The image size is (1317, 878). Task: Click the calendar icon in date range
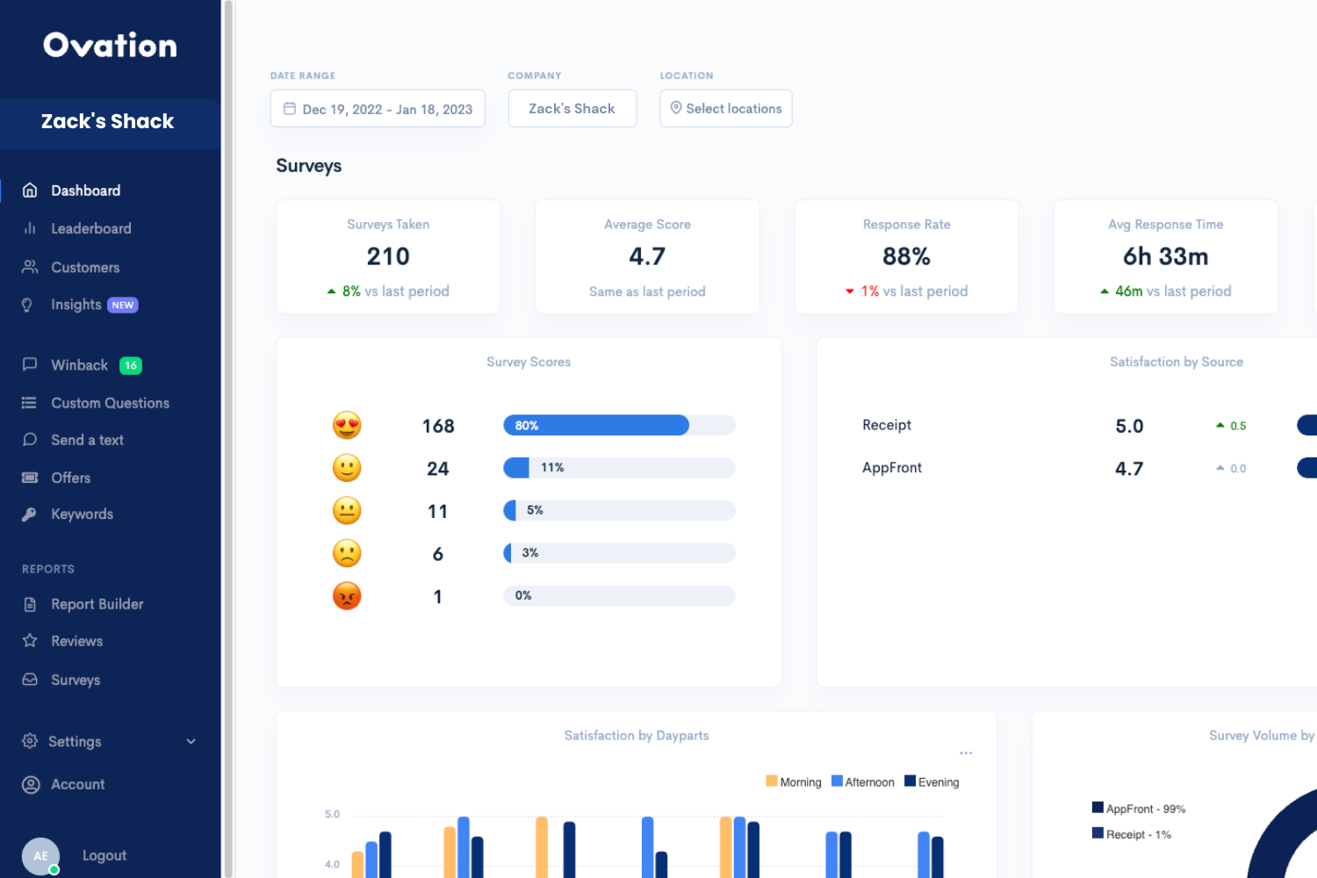[x=289, y=109]
